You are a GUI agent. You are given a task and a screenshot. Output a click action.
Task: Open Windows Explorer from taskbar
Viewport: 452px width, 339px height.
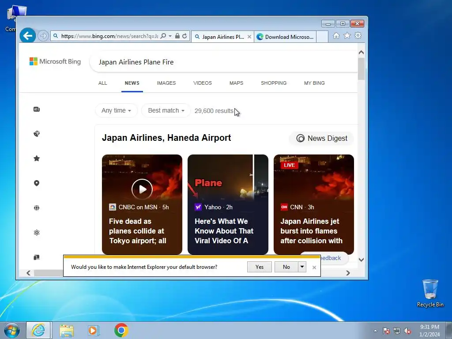coord(67,330)
